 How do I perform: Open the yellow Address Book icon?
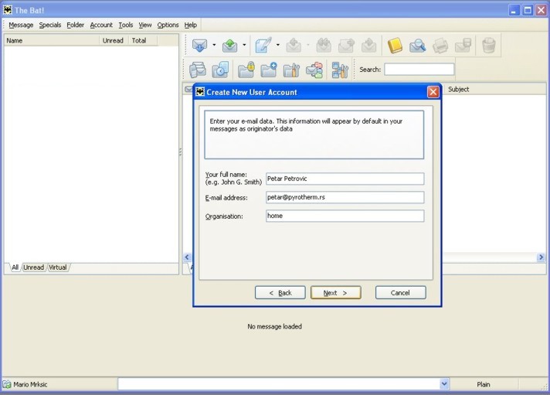(x=395, y=46)
